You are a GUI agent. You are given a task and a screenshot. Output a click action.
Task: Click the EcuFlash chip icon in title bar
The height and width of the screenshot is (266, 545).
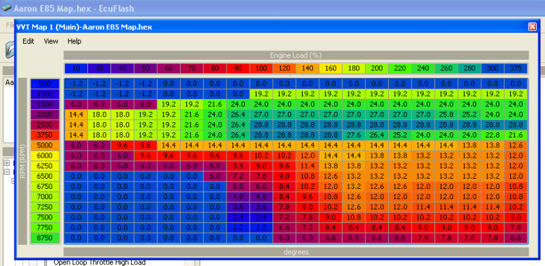[6, 8]
